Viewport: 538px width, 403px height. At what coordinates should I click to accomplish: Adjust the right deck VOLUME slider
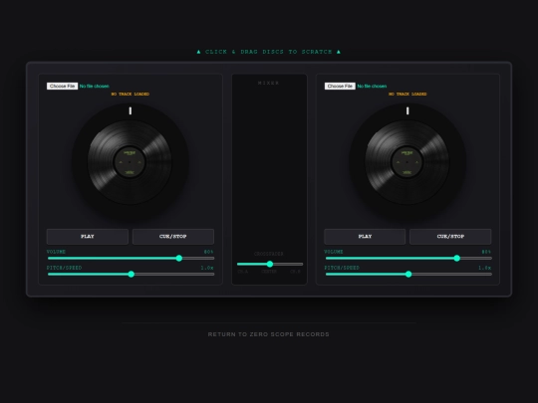tap(408, 258)
